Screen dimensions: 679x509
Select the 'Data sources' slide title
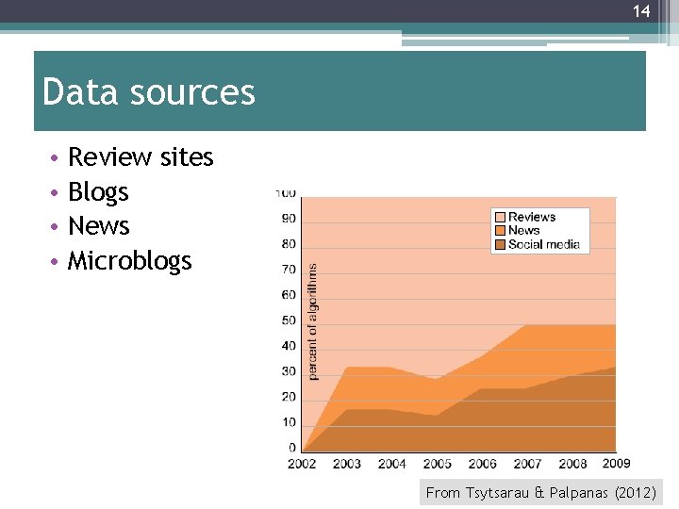[149, 91]
